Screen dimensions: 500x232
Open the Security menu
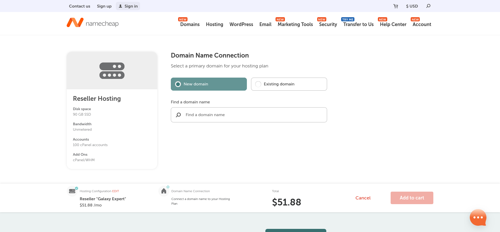[x=328, y=24]
